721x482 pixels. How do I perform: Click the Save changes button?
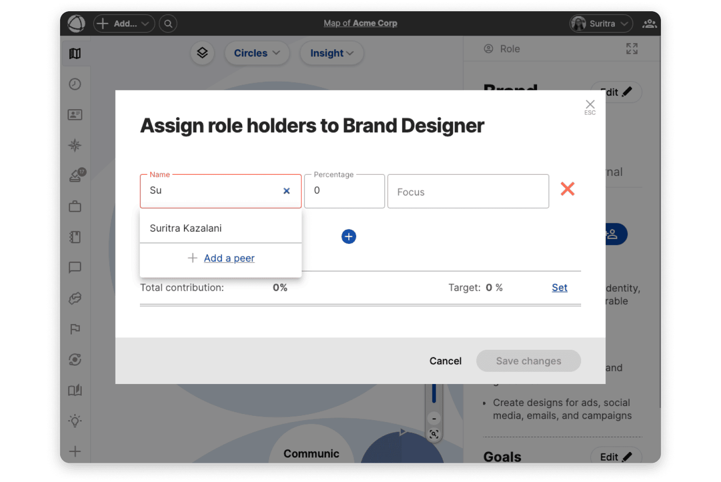[x=529, y=361]
